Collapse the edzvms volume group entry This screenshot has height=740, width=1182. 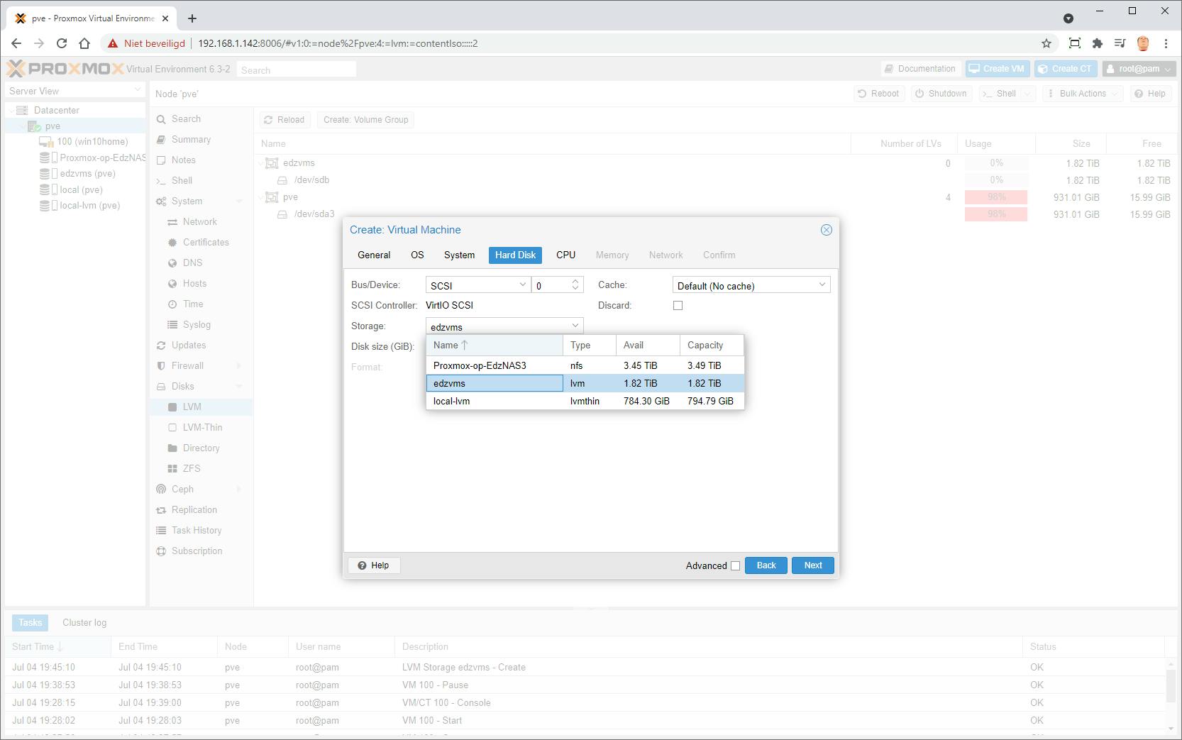tap(261, 162)
